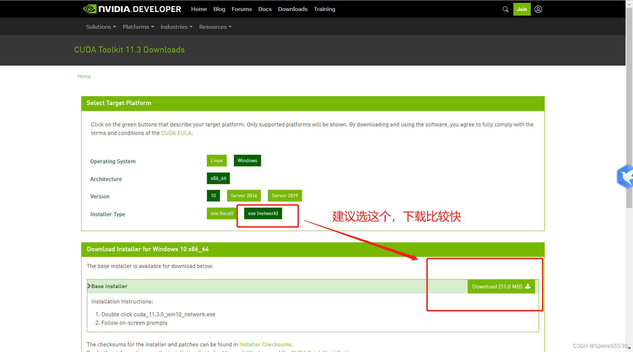The width and height of the screenshot is (633, 352).
Task: Click the Architecture label
Action: [x=106, y=179]
